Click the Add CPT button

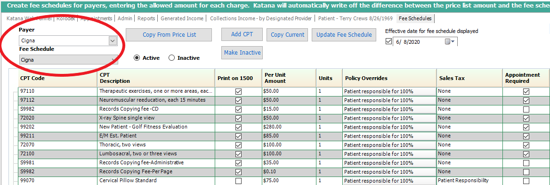tap(242, 34)
